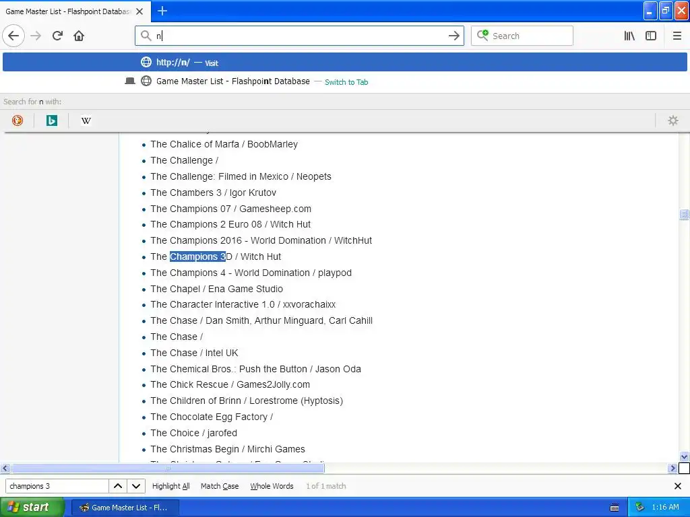Click The Champions 07 / Gamesheep.com
This screenshot has height=517, width=690.
coord(230,209)
